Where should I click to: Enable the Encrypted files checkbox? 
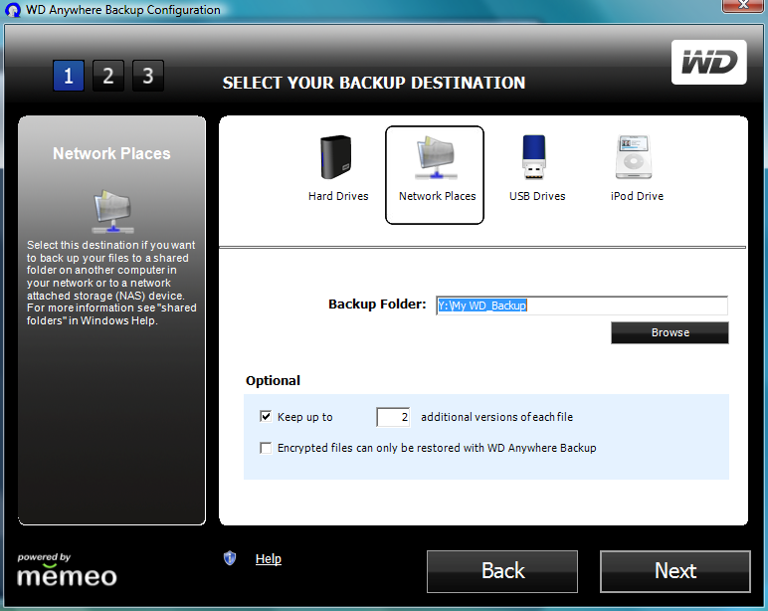(x=266, y=448)
